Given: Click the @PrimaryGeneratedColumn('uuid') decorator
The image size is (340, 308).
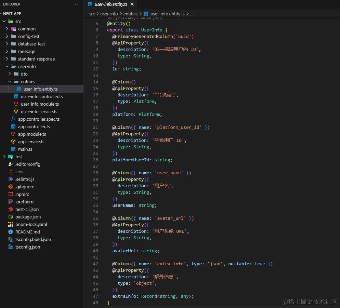Looking at the screenshot, I should pos(153,37).
